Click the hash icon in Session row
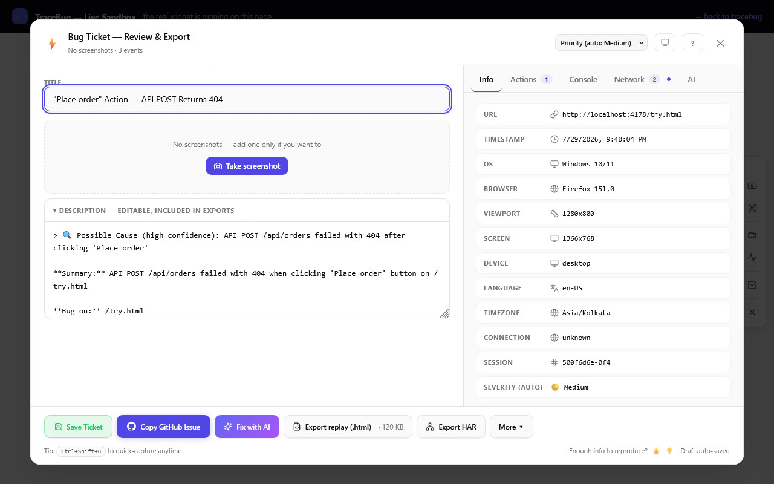The width and height of the screenshot is (774, 484). tap(554, 362)
